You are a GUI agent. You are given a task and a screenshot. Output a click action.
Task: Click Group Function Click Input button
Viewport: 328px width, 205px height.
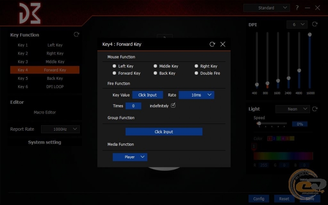[164, 132]
